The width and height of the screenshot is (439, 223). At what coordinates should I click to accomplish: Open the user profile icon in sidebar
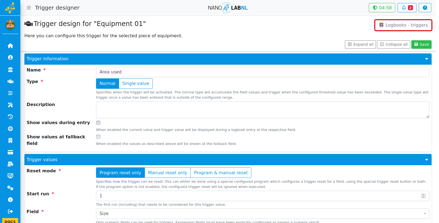[x=10, y=58]
